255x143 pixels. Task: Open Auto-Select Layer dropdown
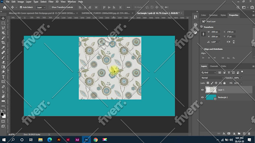coord(41,8)
